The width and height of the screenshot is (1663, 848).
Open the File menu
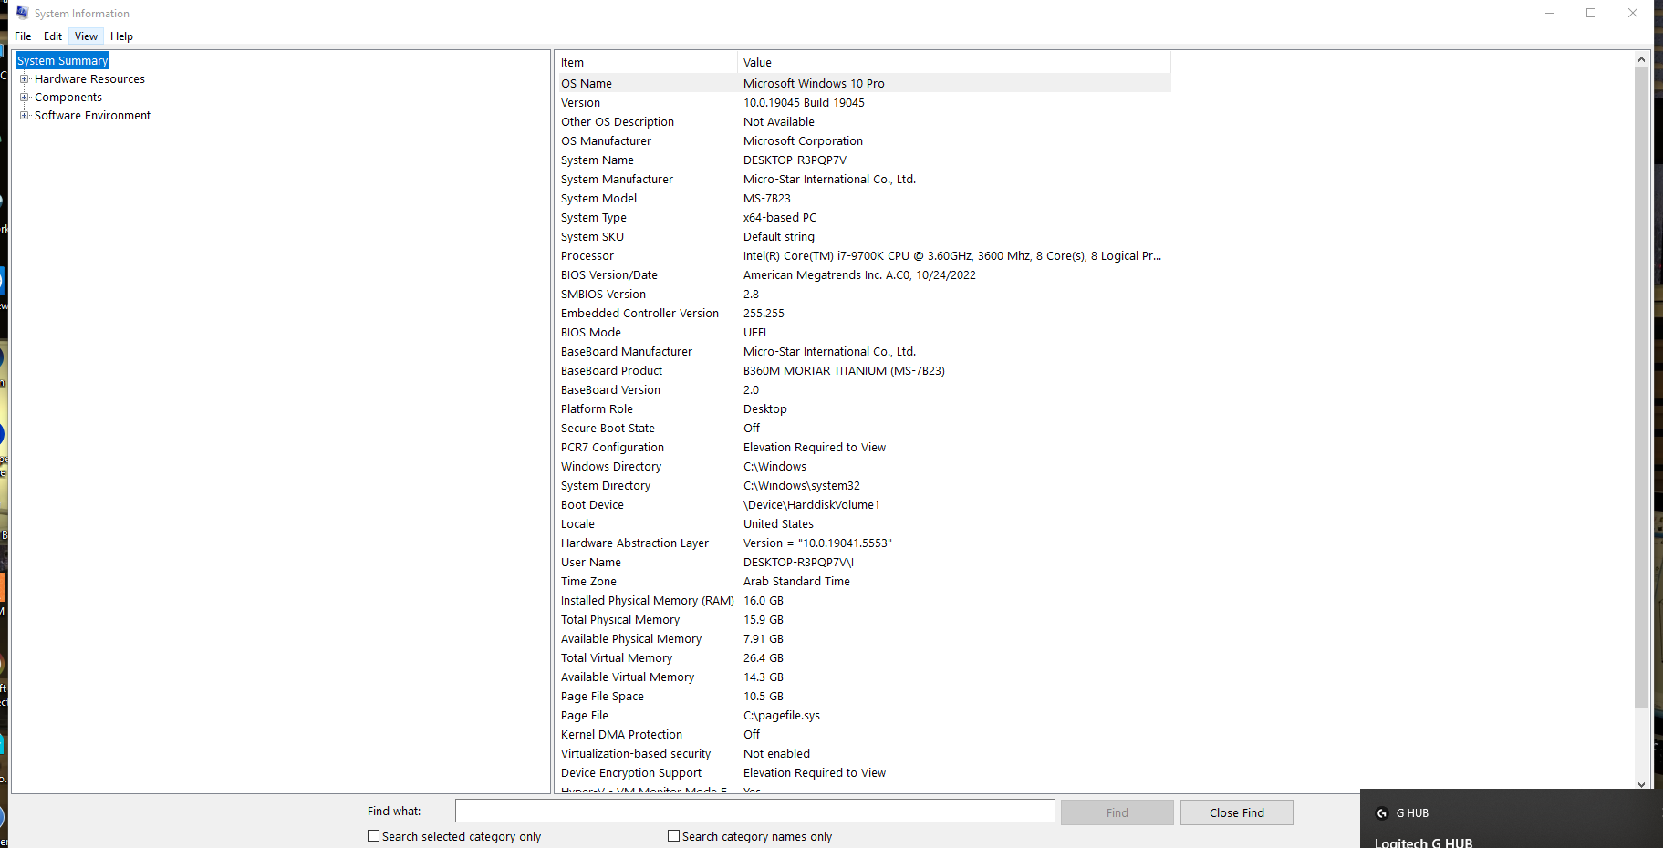tap(23, 36)
